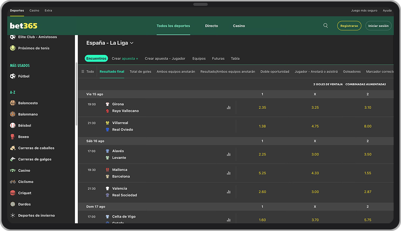Click the Béisbol ball icon
Image resolution: width=401 pixels, height=231 pixels.
click(x=13, y=125)
